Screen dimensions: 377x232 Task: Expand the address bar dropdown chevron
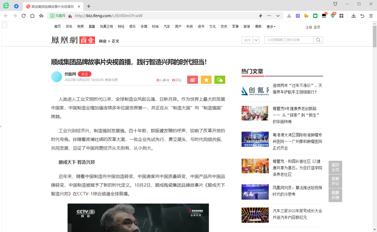click(278, 16)
